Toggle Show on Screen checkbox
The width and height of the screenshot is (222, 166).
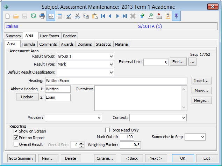[x=16, y=131]
